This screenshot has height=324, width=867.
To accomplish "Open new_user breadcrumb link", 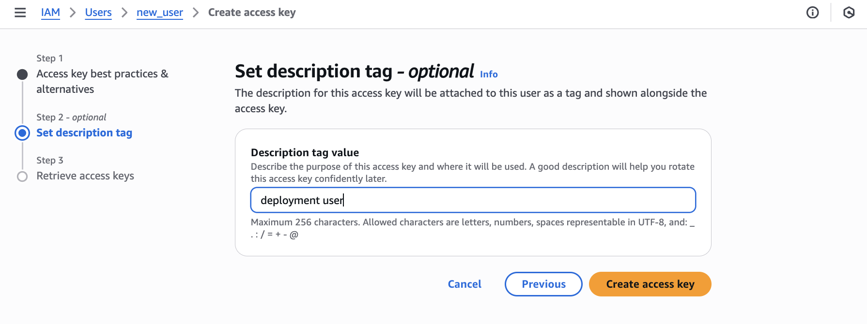I will pyautogui.click(x=160, y=13).
